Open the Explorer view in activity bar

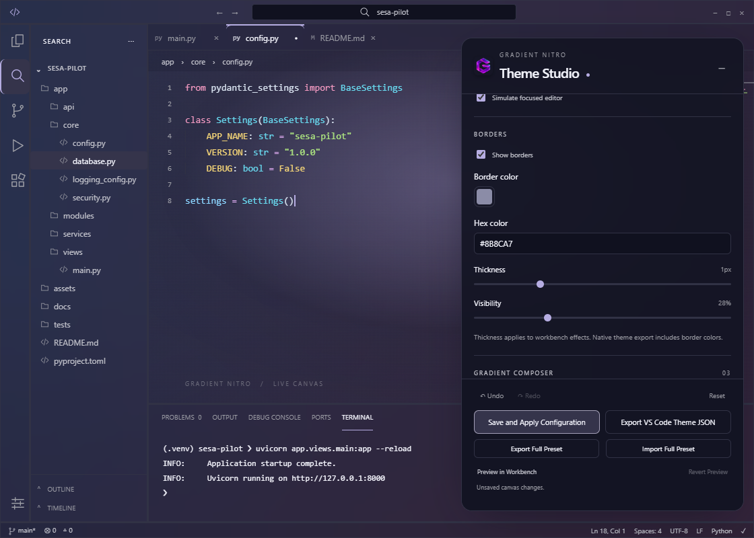(18, 41)
